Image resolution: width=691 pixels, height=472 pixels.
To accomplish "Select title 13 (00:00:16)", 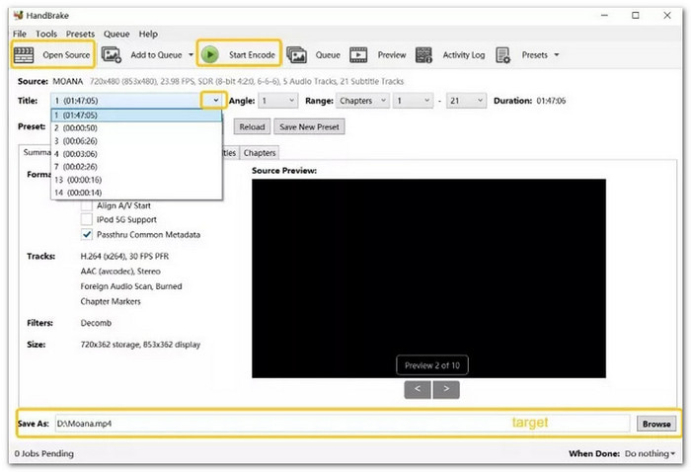I will click(x=136, y=180).
